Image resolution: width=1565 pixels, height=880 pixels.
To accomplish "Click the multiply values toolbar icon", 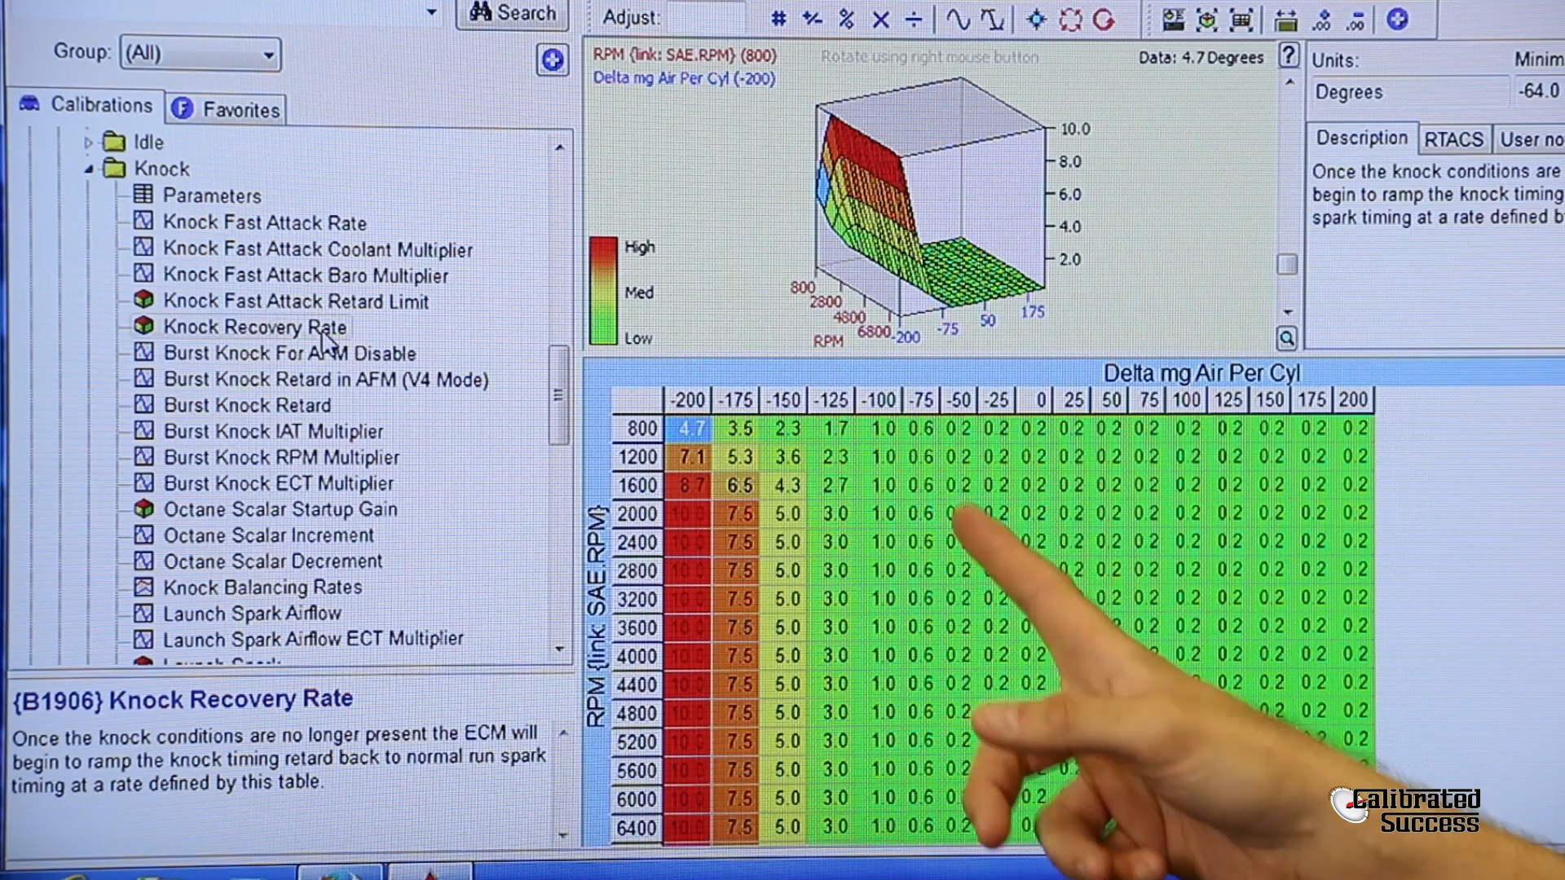I will [x=880, y=20].
